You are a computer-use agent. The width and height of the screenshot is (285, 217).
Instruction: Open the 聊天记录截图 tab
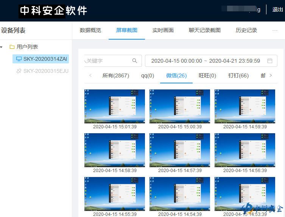pos(205,31)
